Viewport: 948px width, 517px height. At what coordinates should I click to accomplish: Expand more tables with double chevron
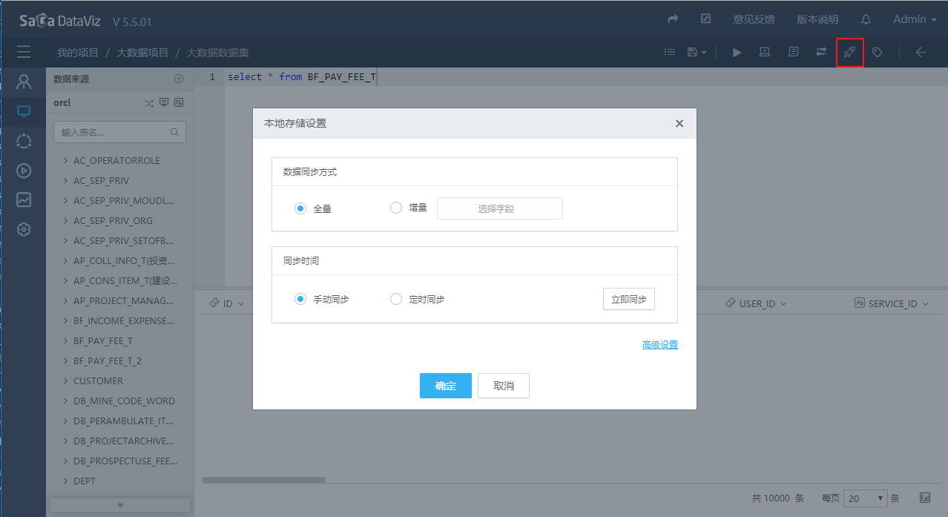120,504
